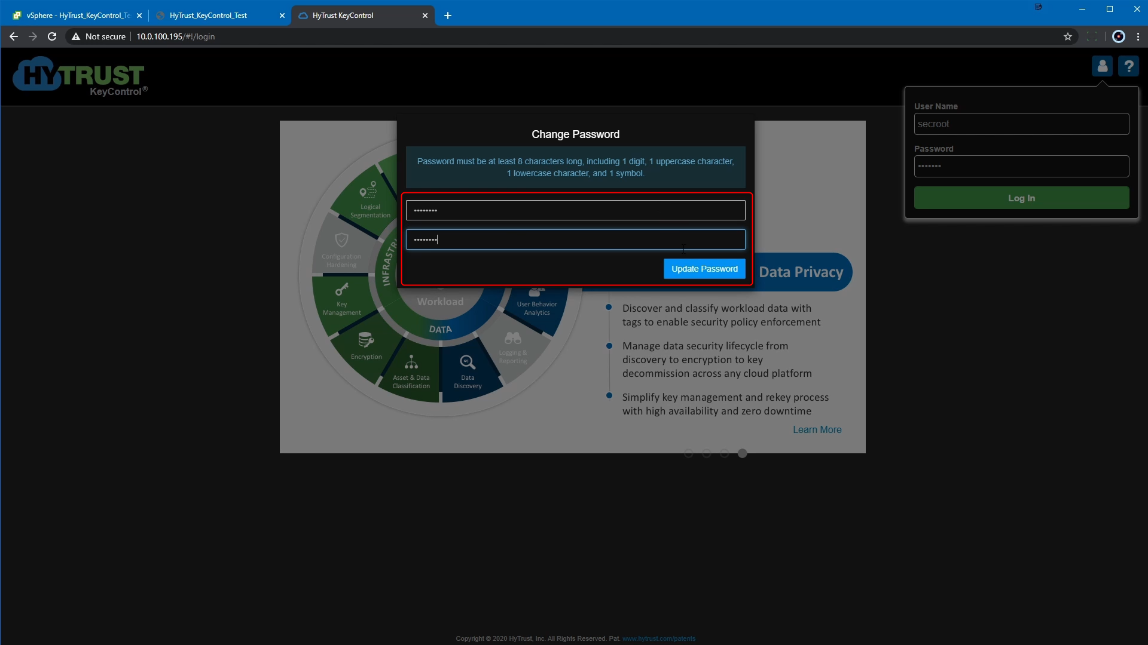
Task: Close the HyTrust_KeyControl_Test tab
Action: point(282,16)
